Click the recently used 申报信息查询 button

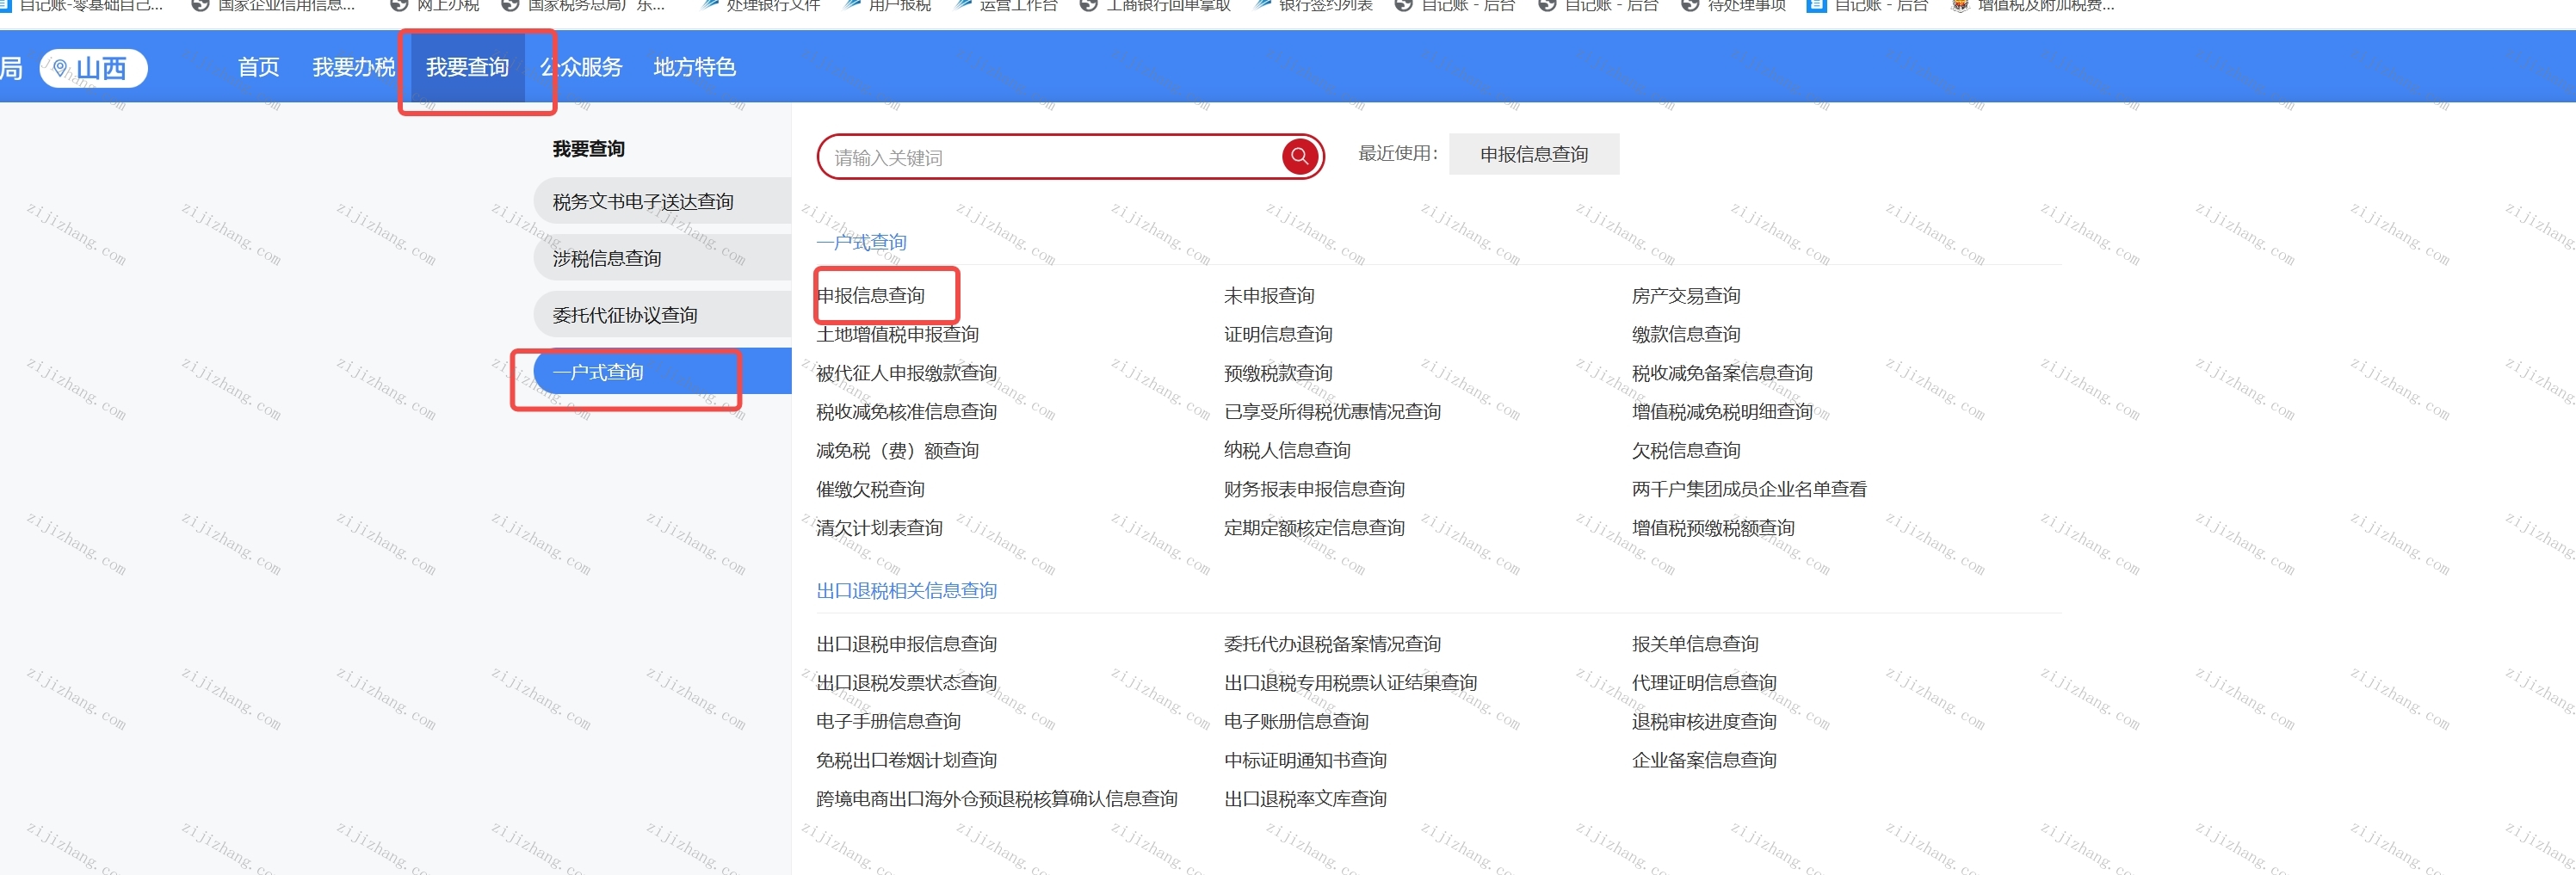pos(1533,154)
